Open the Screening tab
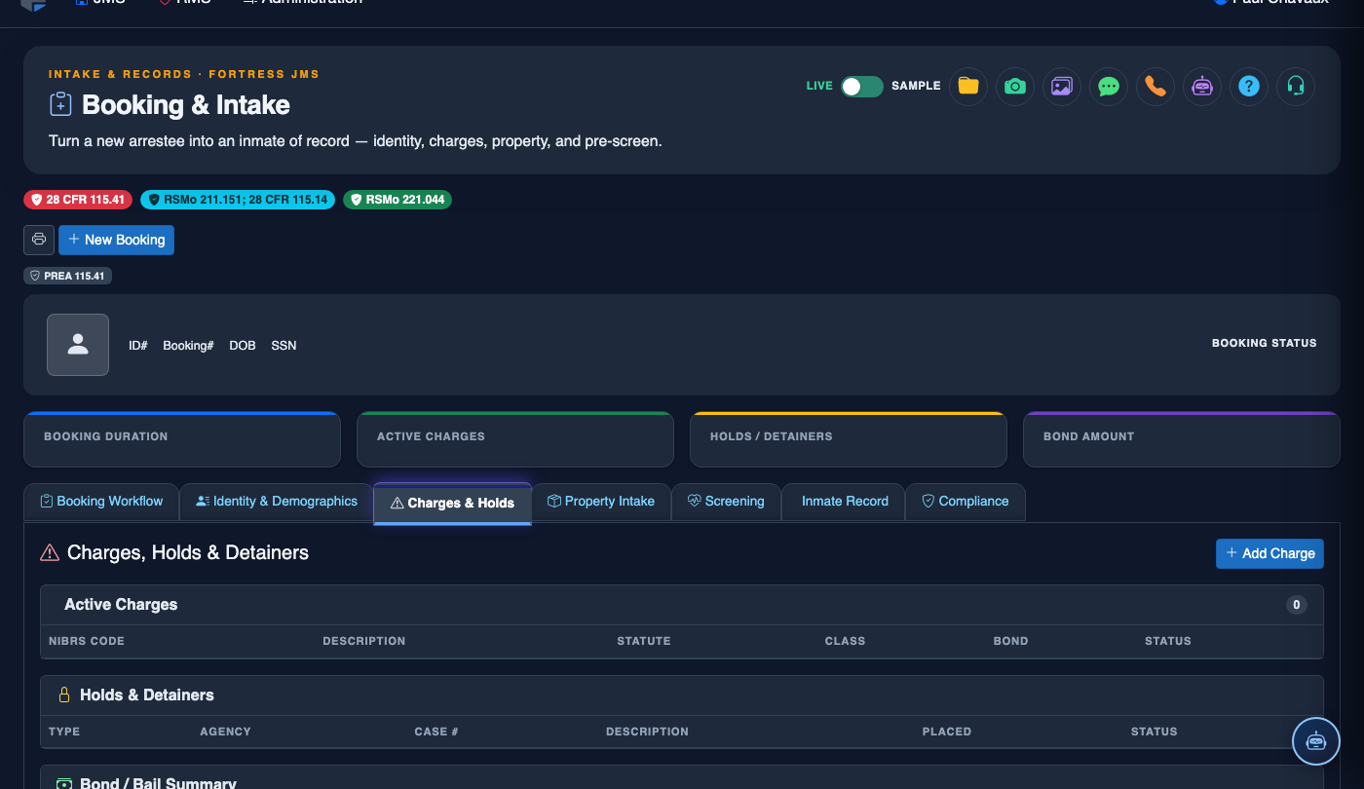This screenshot has height=789, width=1364. click(726, 502)
